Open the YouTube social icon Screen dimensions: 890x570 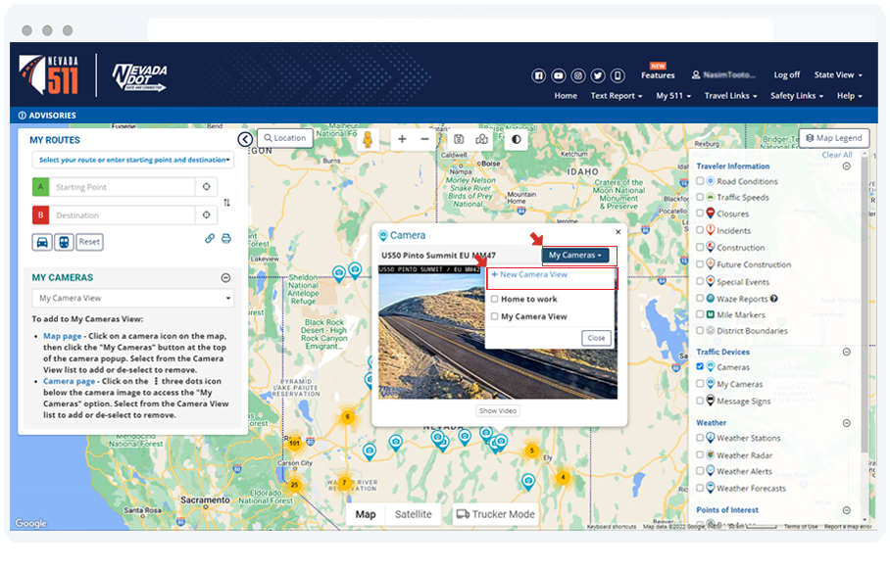(x=559, y=75)
